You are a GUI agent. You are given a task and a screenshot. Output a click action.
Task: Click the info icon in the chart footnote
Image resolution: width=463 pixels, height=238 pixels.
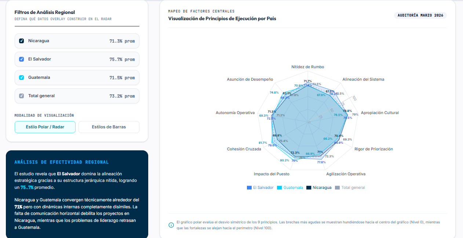[x=171, y=225]
